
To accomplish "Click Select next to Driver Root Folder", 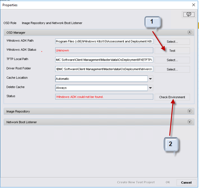I will (x=172, y=69).
